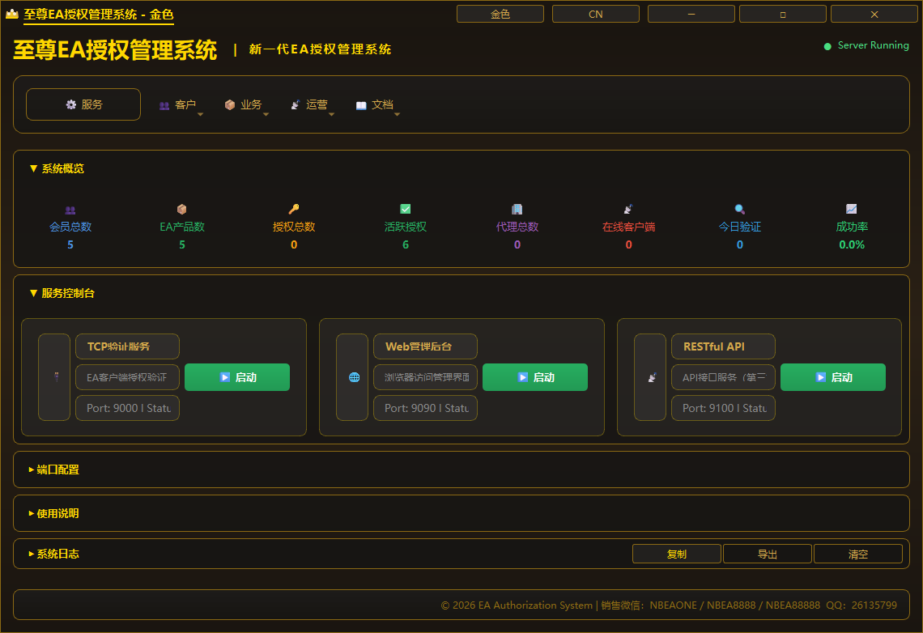
Task: Click the EA产品数 package box icon
Action: (182, 210)
